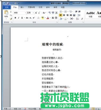The image size is (101, 110).
Task: Open the Change Case Aa dropdown
Action: point(44,13)
